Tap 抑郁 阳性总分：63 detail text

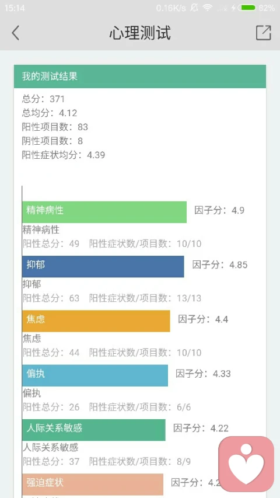pos(51,298)
